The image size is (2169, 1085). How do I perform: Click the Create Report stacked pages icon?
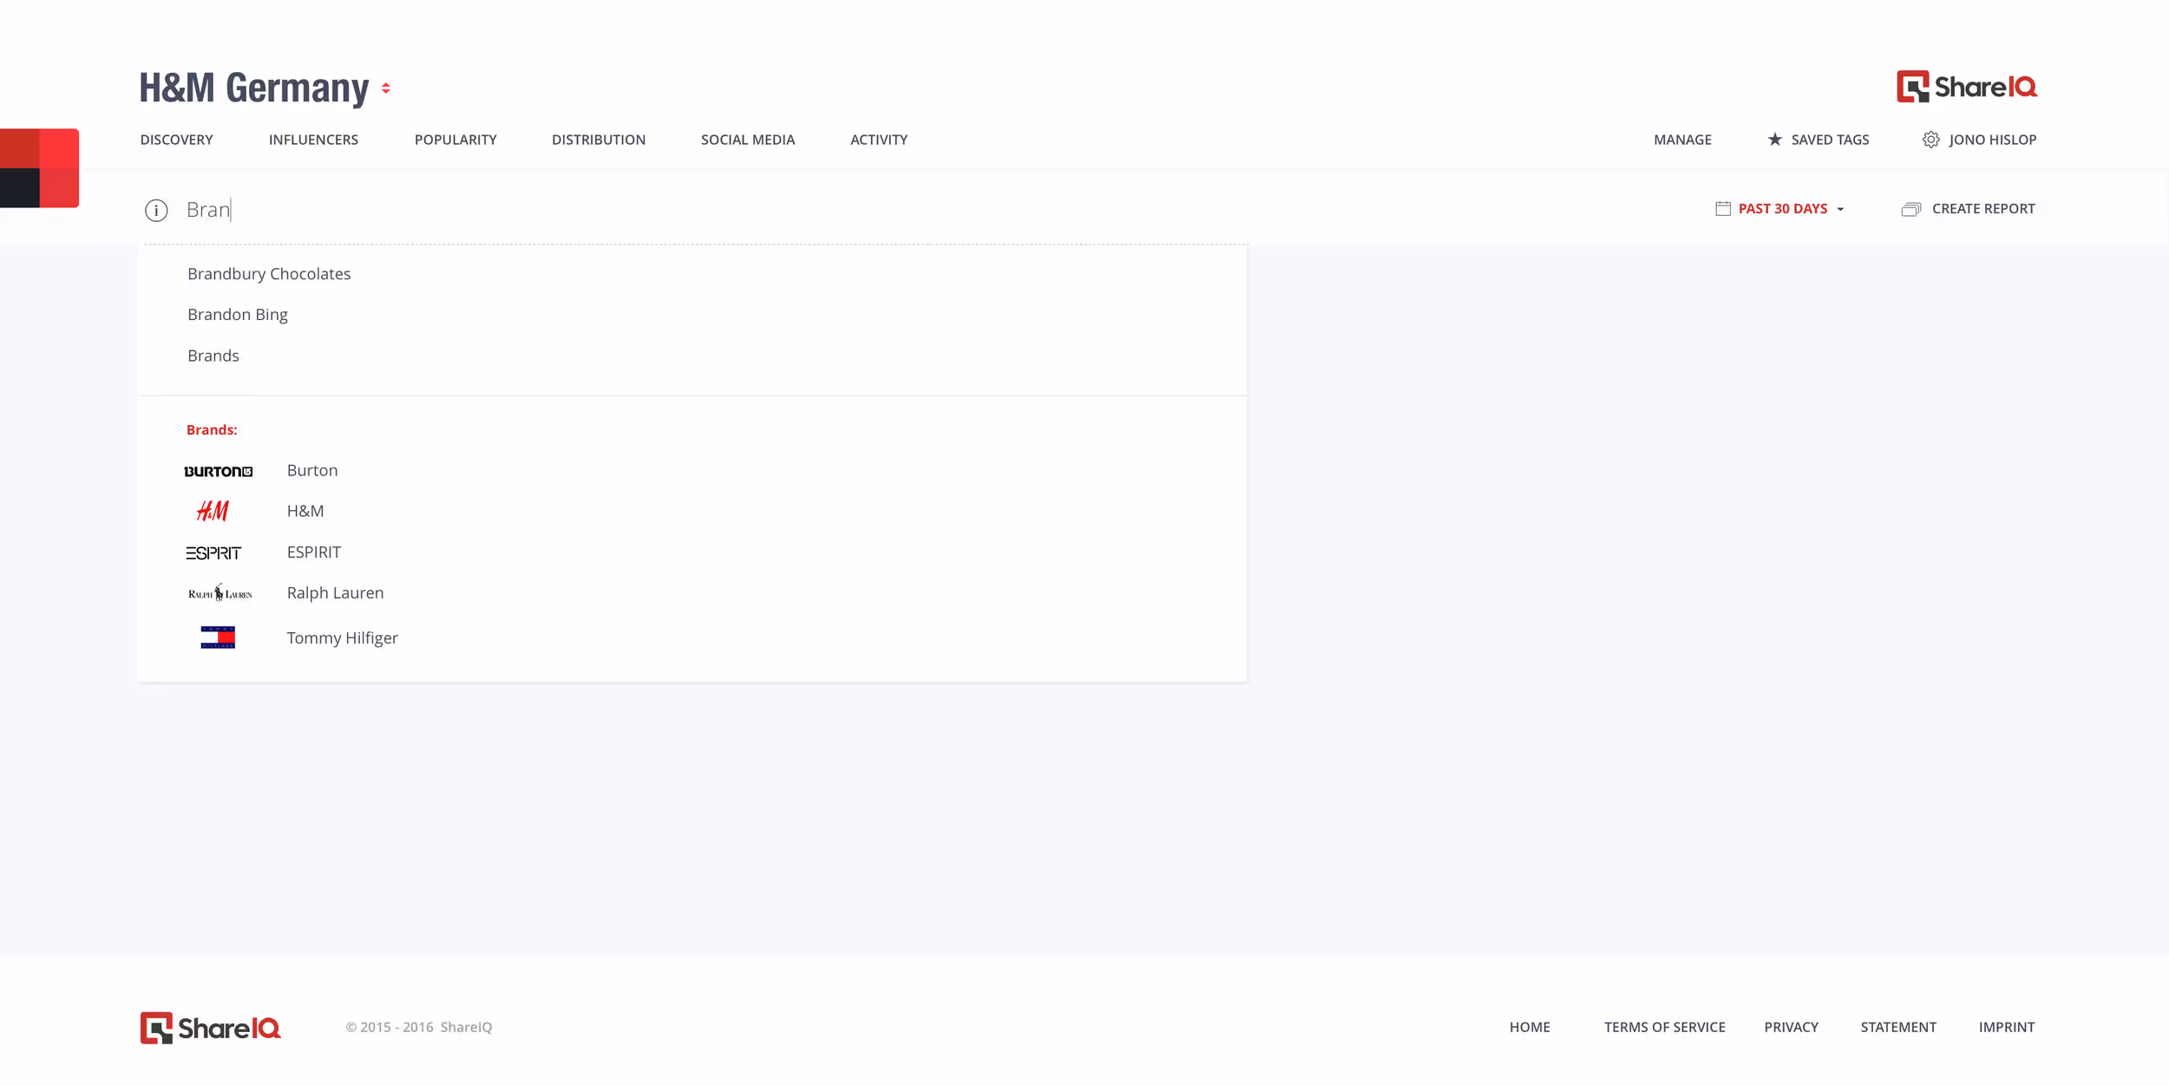point(1910,209)
